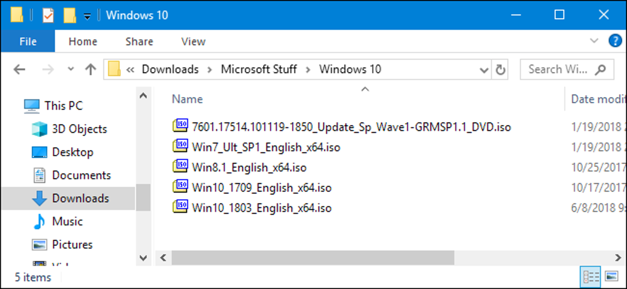Click the Refresh button in address bar
Viewport: 627px width, 289px height.
(501, 70)
